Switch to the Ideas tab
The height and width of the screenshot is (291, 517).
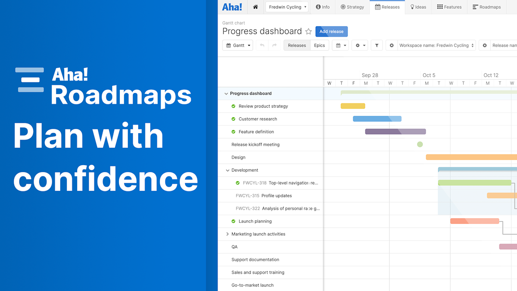pos(417,7)
